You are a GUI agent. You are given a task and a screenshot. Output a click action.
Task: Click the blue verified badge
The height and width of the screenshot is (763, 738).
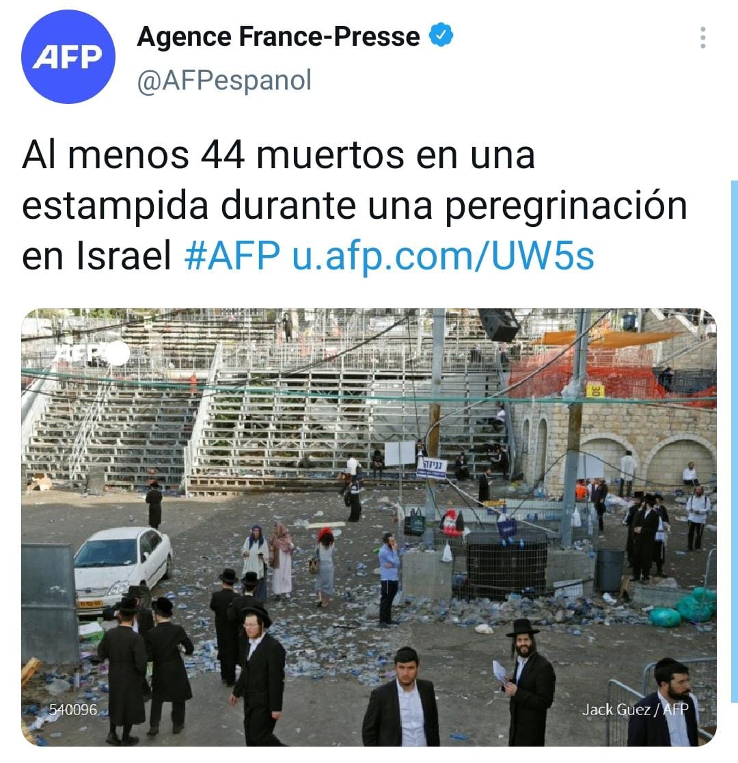pos(441,35)
